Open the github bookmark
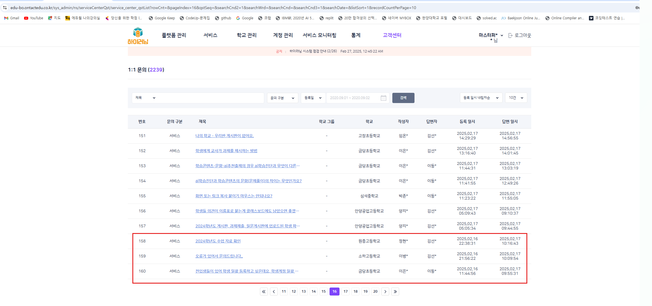The height and width of the screenshot is (306, 652). click(223, 18)
